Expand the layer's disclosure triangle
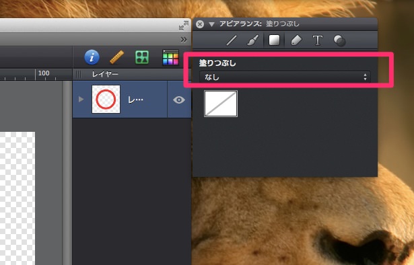Image resolution: width=414 pixels, height=265 pixels. [81, 100]
